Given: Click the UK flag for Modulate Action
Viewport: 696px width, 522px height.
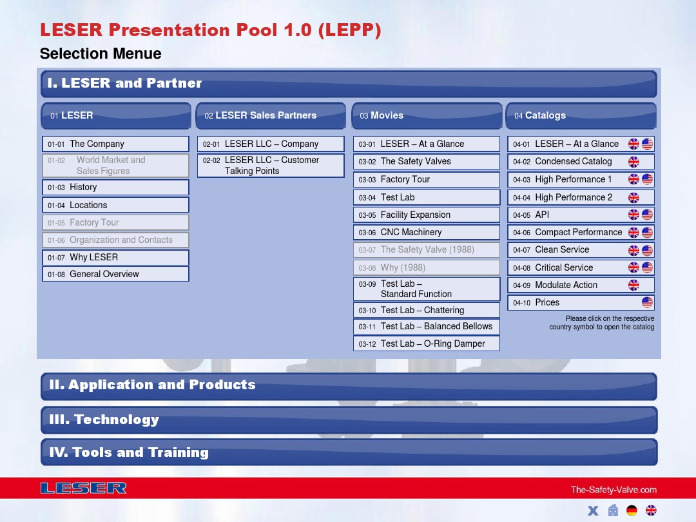Looking at the screenshot, I should (633, 285).
